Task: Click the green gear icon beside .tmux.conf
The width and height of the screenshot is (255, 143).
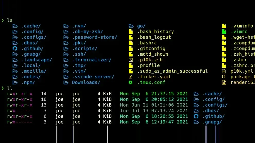Action: 131,82
